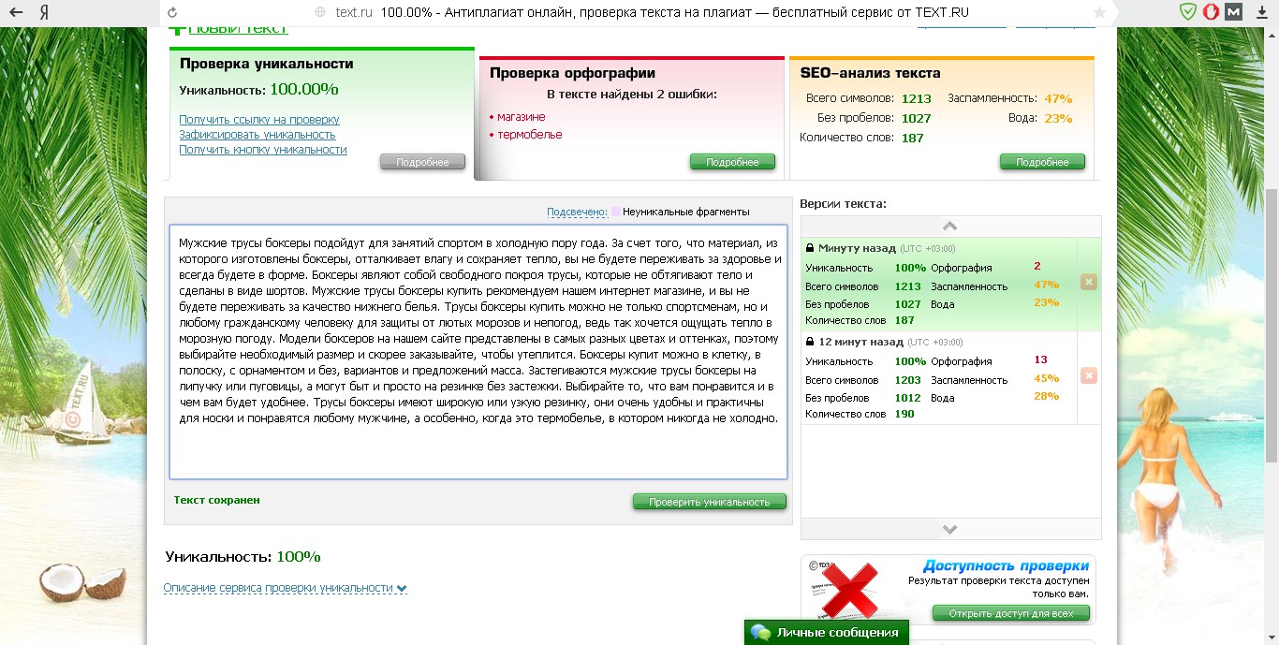Select the Проверка уникальности panel header
Viewport: 1279px width, 645px height.
point(267,64)
